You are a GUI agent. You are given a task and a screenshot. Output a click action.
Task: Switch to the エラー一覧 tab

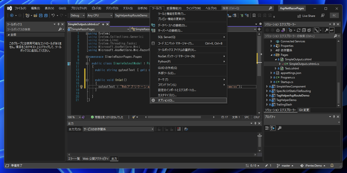tap(74, 158)
